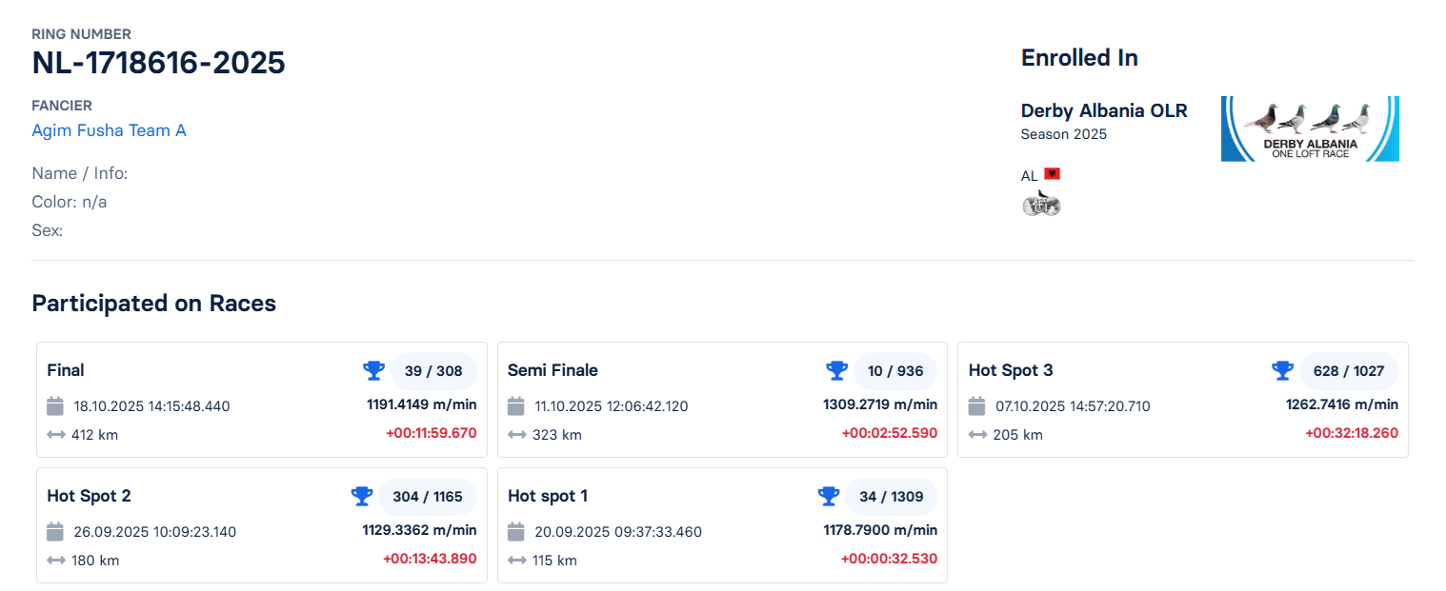The image size is (1446, 591).
Task: Select the Semi Finale race card
Action: click(722, 400)
